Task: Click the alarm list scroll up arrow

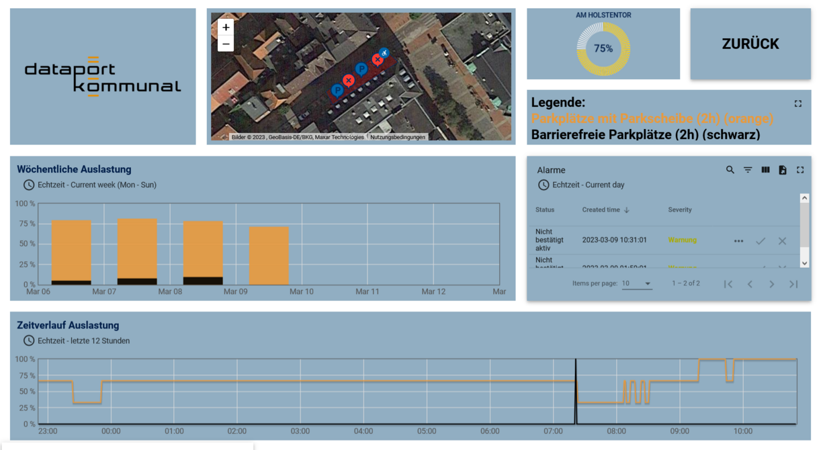Action: tap(804, 198)
